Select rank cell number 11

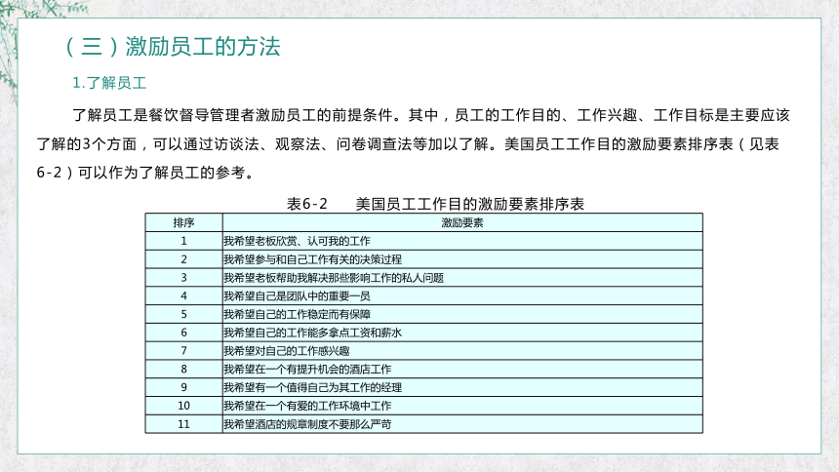pos(183,424)
